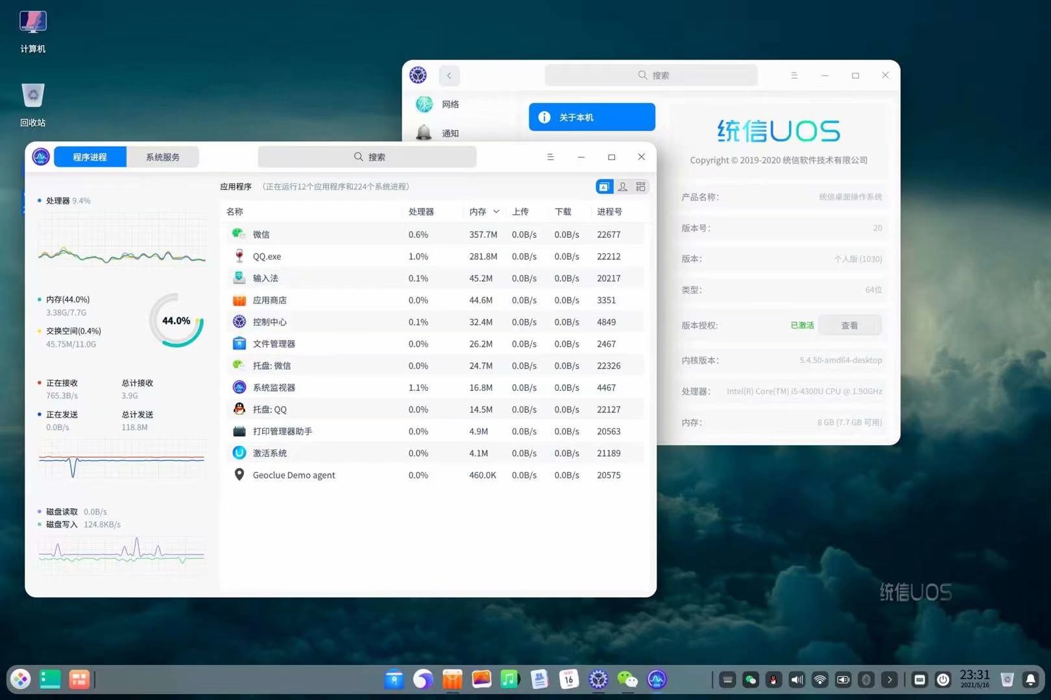Switch to the 程序进程 tab
The width and height of the screenshot is (1051, 700).
90,157
